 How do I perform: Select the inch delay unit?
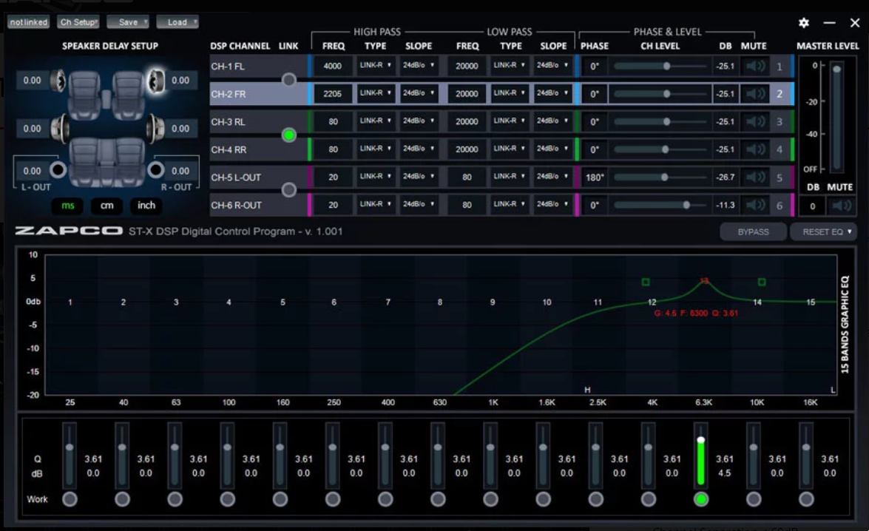tap(146, 206)
